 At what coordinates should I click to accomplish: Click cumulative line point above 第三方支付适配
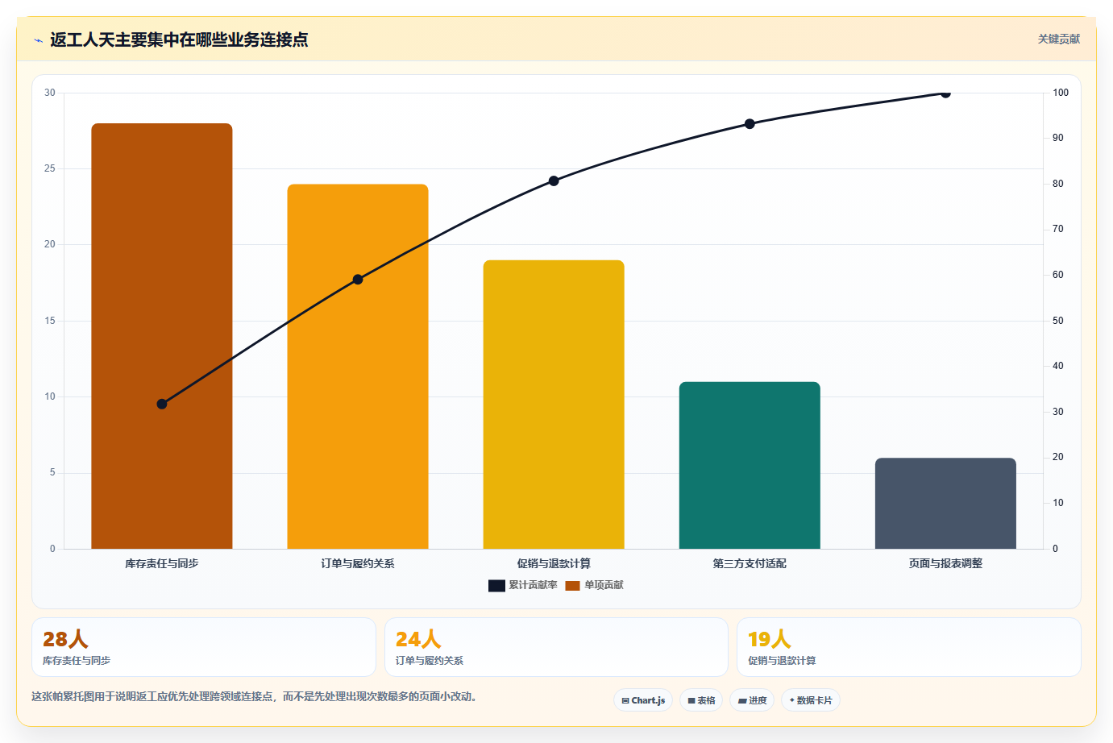pos(750,124)
